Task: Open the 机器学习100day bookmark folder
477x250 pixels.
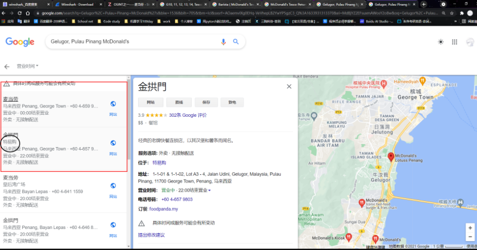Action: click(x=139, y=21)
